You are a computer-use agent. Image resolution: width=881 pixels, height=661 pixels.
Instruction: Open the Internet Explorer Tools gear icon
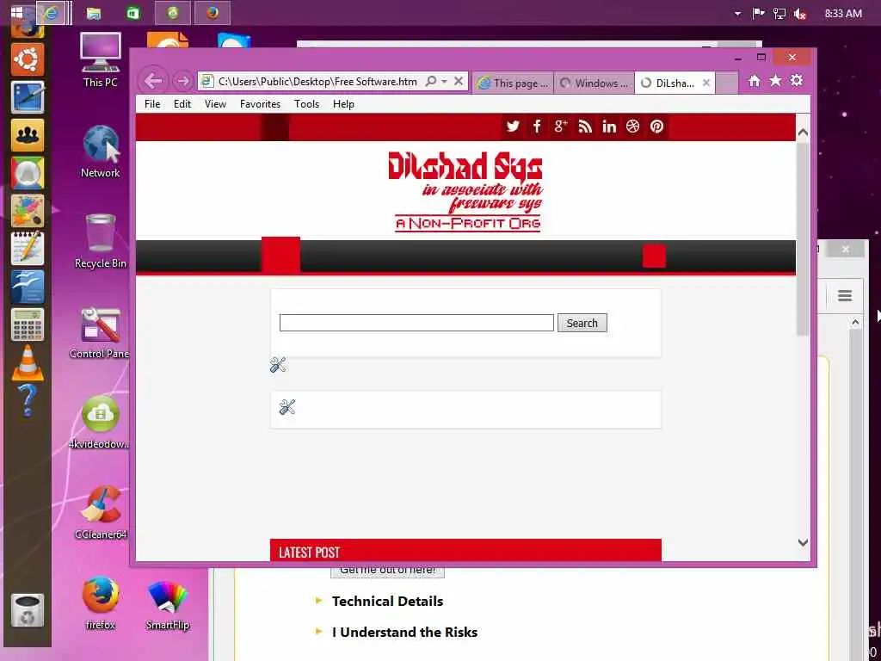797,80
